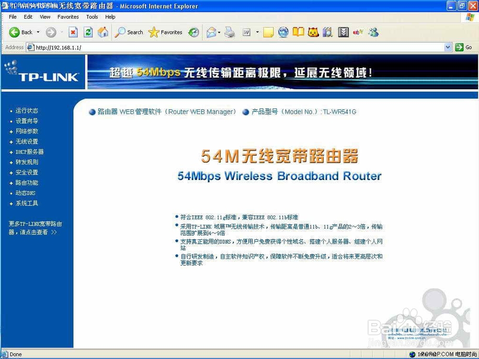Open the Tools menu
Image resolution: width=479 pixels, height=359 pixels.
pyautogui.click(x=92, y=17)
